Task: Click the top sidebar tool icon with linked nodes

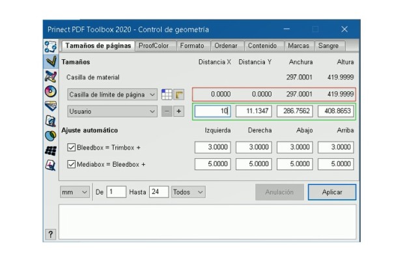Action: 50,47
